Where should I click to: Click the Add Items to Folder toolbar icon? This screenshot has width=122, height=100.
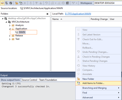point(21,3)
